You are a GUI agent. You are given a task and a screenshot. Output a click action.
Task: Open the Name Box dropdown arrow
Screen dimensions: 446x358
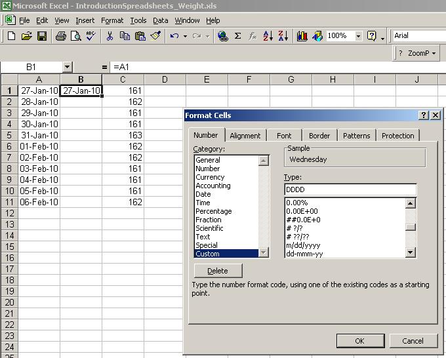[67, 68]
